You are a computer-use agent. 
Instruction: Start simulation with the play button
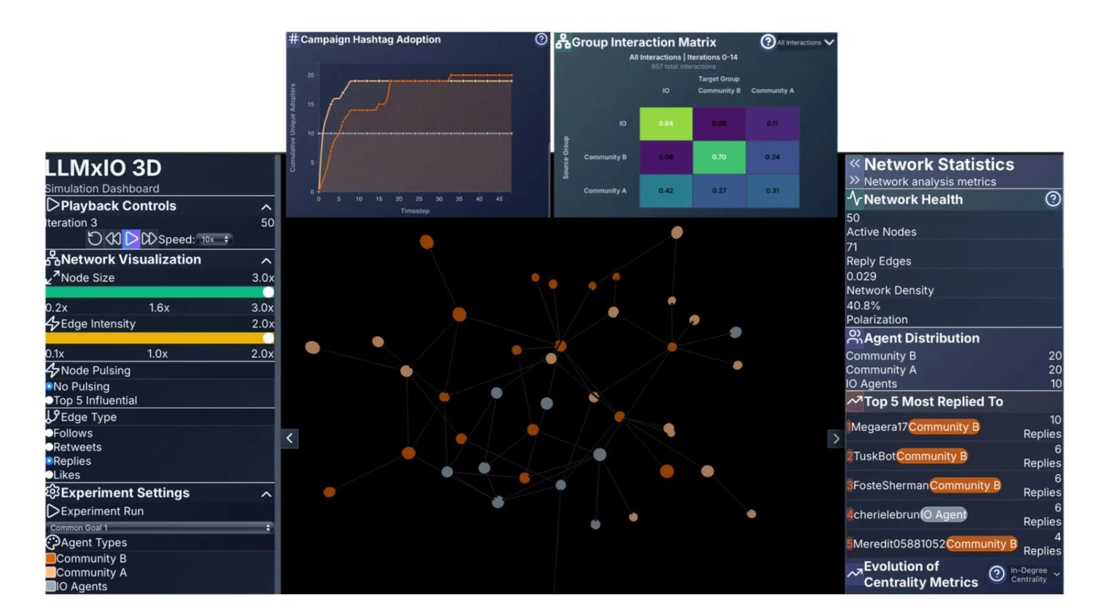pyautogui.click(x=131, y=239)
